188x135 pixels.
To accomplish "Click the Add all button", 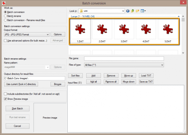I will (x=94, y=82).
